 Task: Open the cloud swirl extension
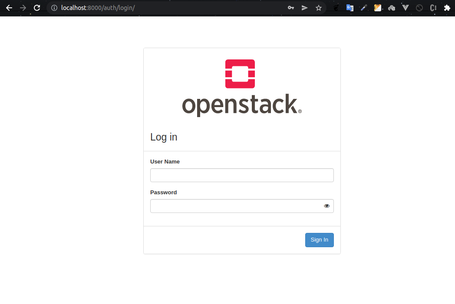392,8
